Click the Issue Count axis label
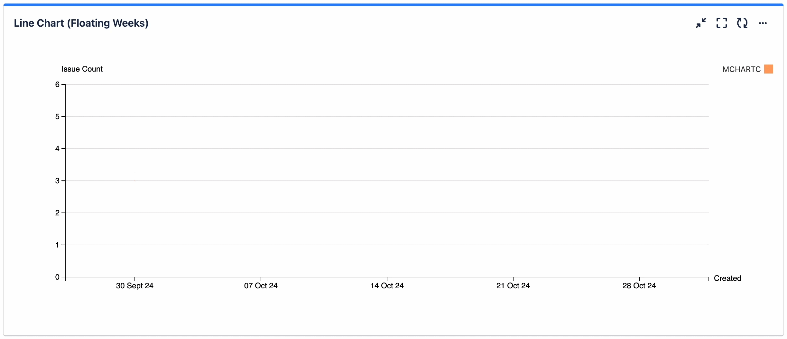787x339 pixels. [82, 69]
